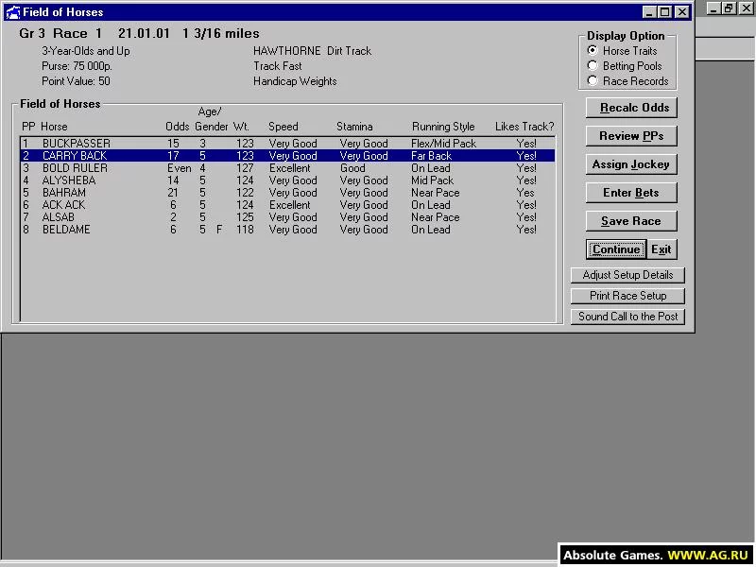Open Review PPs
The image size is (756, 567).
click(x=631, y=136)
